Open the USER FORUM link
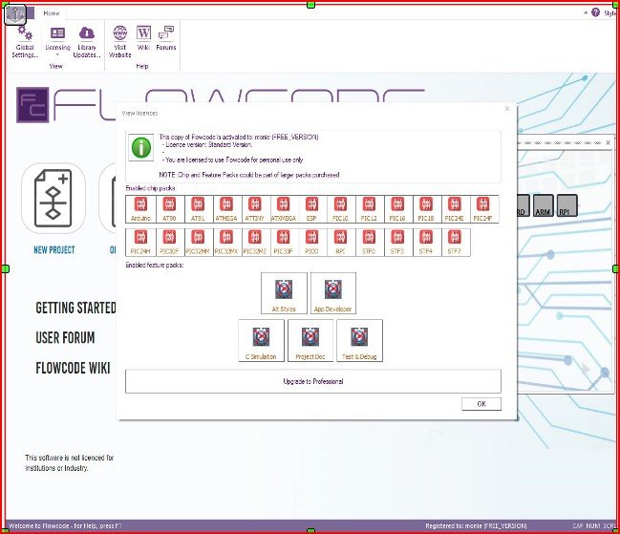 pos(65,337)
